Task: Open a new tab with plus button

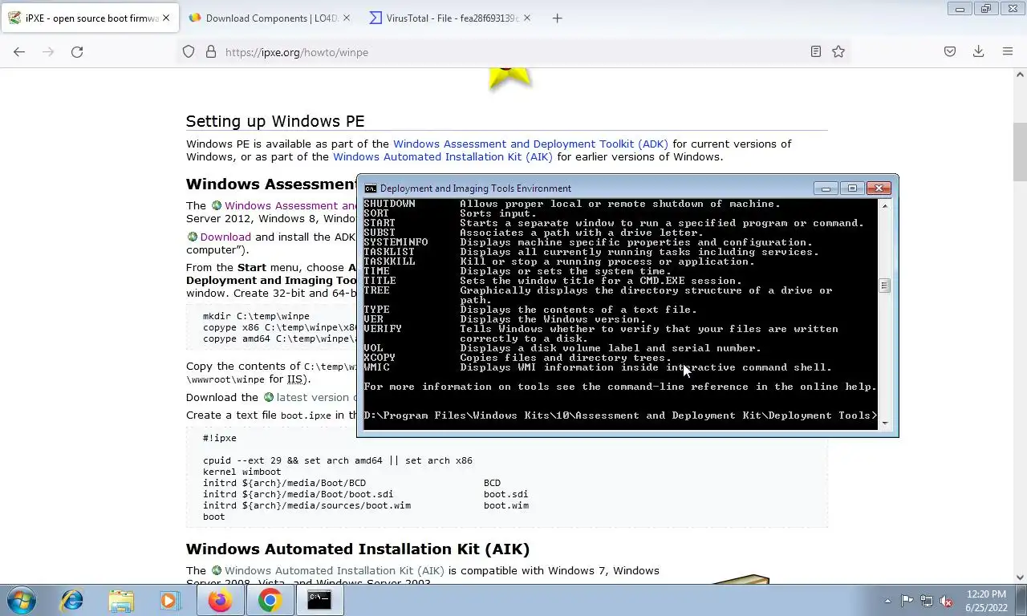Action: (558, 18)
